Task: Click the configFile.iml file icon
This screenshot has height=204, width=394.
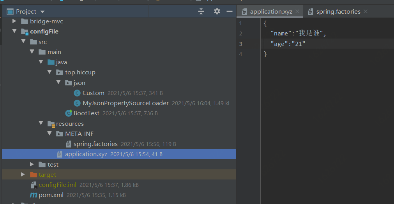Action: pos(34,185)
